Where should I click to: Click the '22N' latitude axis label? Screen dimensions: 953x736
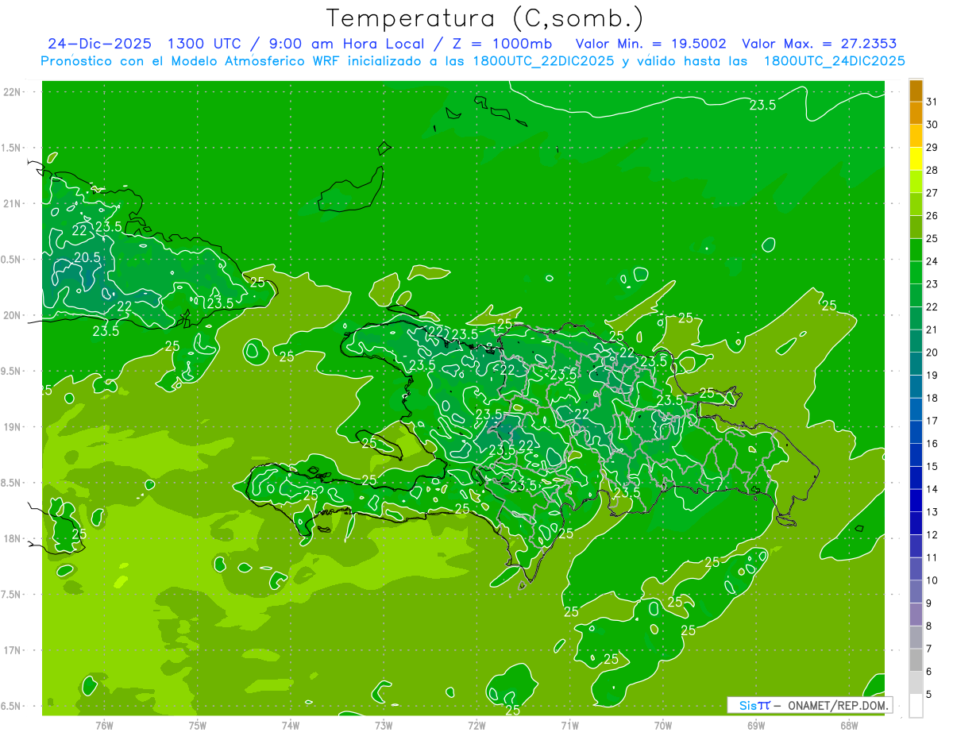[x=11, y=91]
